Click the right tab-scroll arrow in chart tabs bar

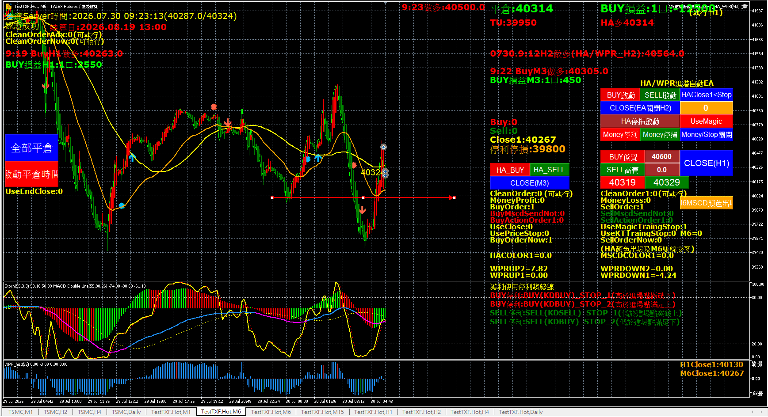[762, 412]
